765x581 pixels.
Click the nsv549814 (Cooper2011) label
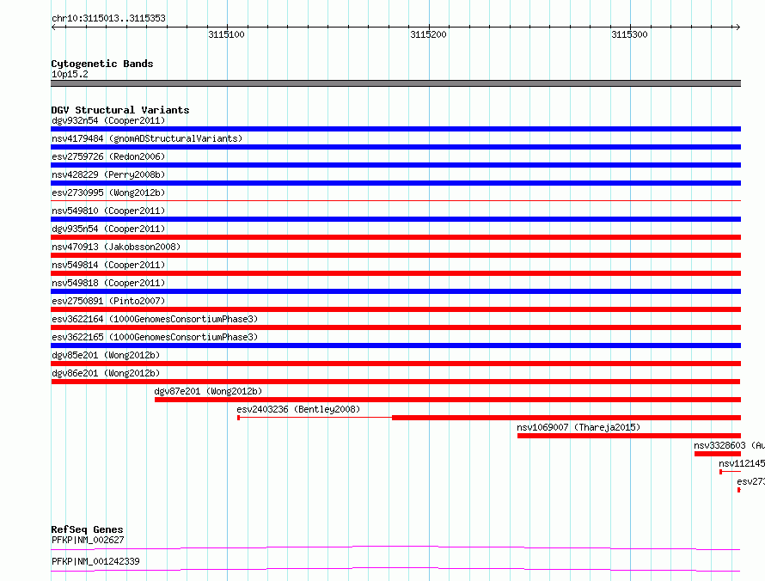[x=108, y=265]
